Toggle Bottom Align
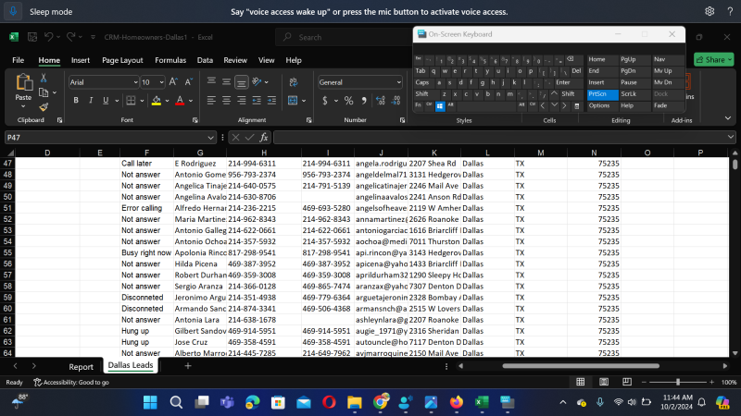This screenshot has height=416, width=741. pyautogui.click(x=242, y=82)
